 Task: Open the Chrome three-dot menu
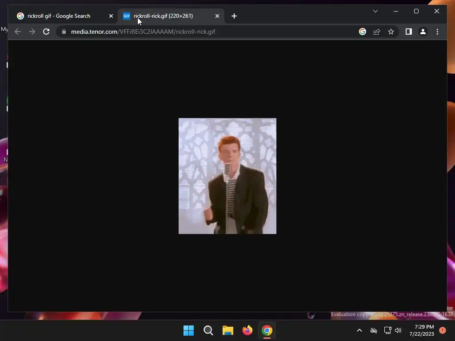(x=437, y=32)
